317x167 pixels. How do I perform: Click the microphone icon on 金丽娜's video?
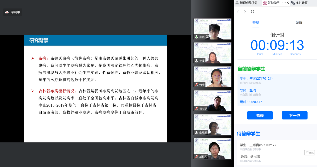197,133
